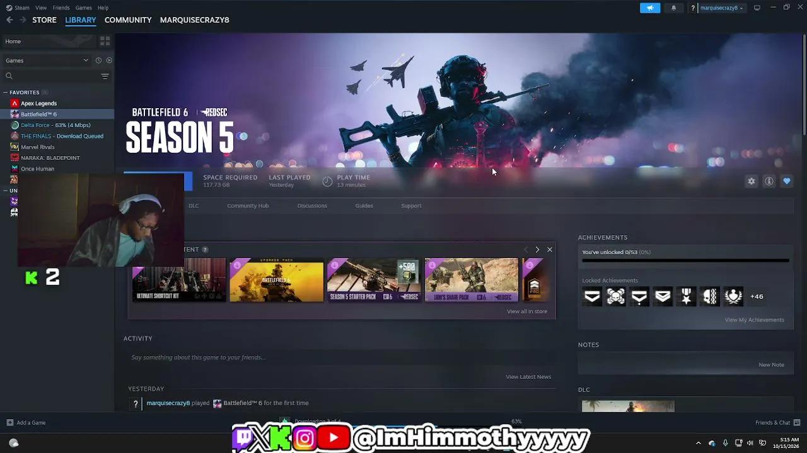
Task: Open the Friends menu
Action: pos(61,8)
